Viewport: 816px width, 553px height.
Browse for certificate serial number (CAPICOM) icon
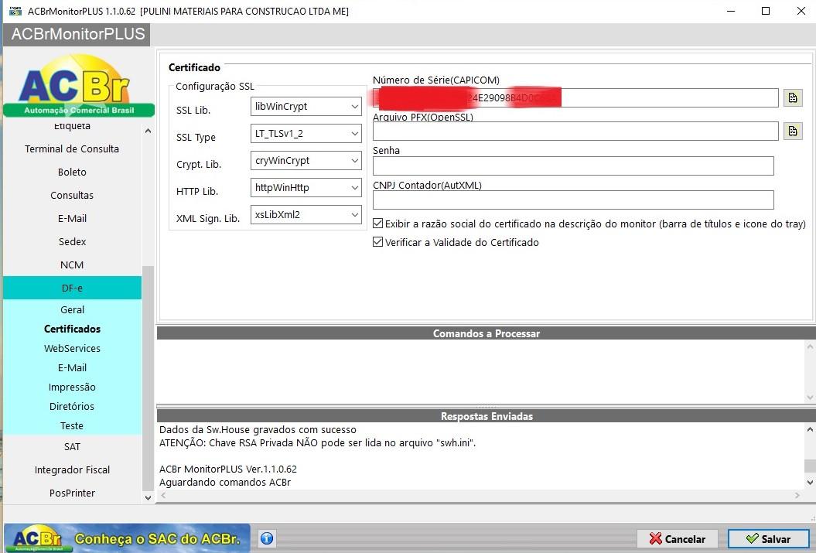click(793, 97)
